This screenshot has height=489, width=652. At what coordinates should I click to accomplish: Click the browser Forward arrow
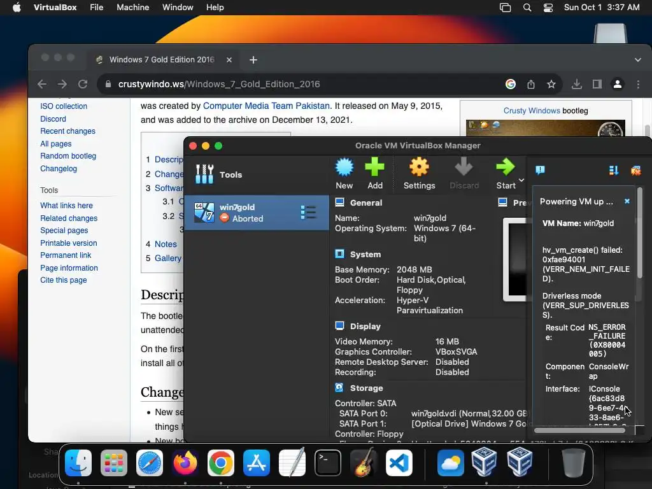(x=62, y=84)
